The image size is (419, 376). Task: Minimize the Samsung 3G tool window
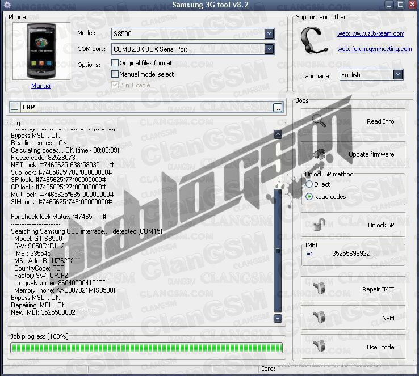[389, 5]
